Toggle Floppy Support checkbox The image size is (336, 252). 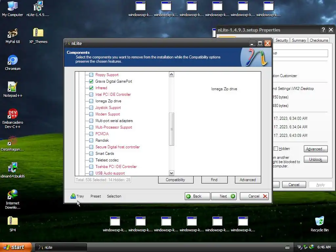click(91, 75)
